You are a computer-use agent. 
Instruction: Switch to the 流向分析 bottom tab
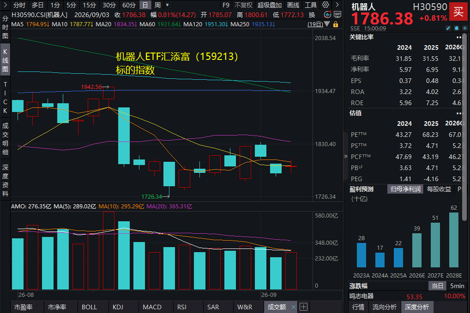tap(384, 307)
